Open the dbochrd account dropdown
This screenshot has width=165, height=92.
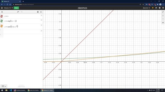[x=146, y=8]
